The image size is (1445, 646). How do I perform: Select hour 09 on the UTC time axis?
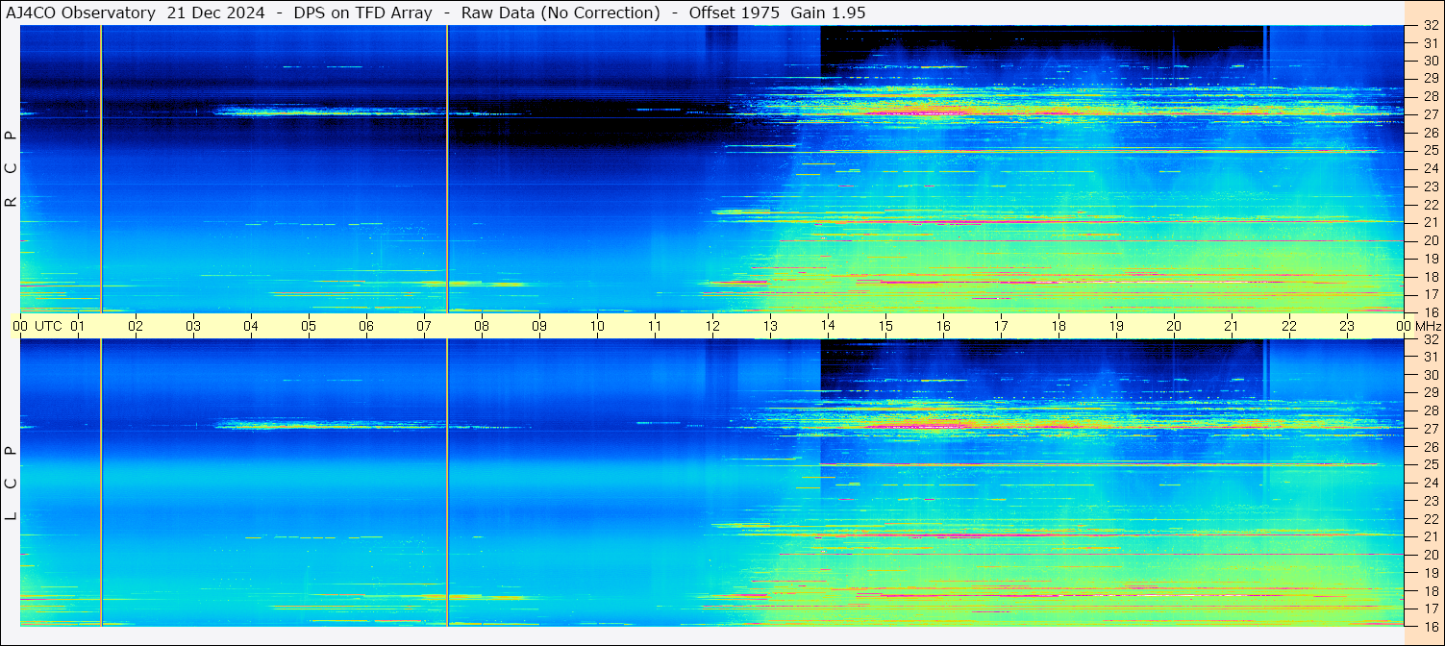point(539,326)
